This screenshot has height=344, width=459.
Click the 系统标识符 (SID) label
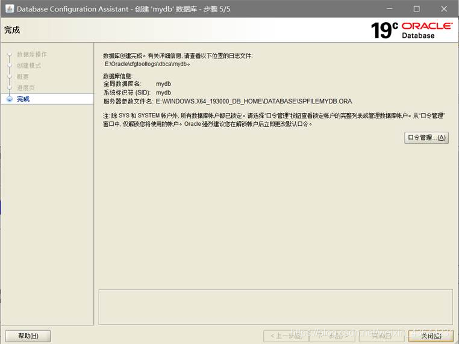click(126, 93)
